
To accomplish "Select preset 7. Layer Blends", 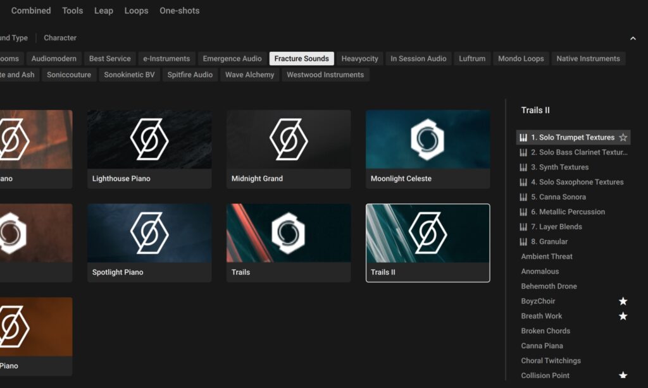I will tap(573, 227).
